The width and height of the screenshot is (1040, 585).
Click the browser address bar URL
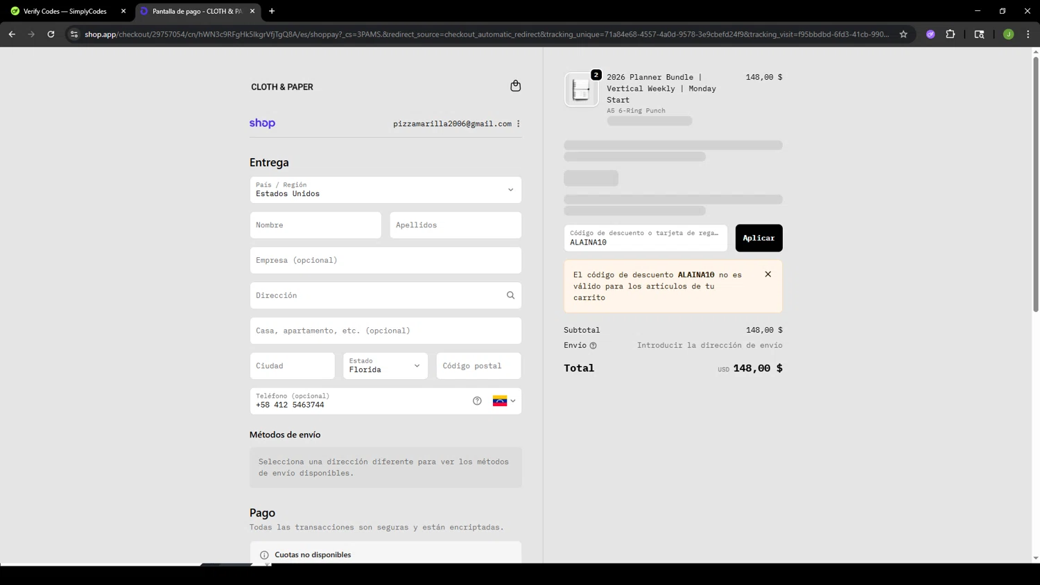pyautogui.click(x=485, y=34)
